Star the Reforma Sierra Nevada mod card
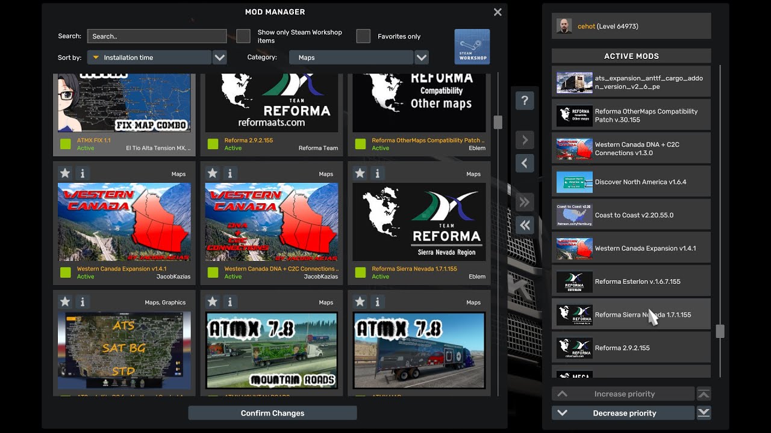The image size is (771, 433). tap(360, 173)
